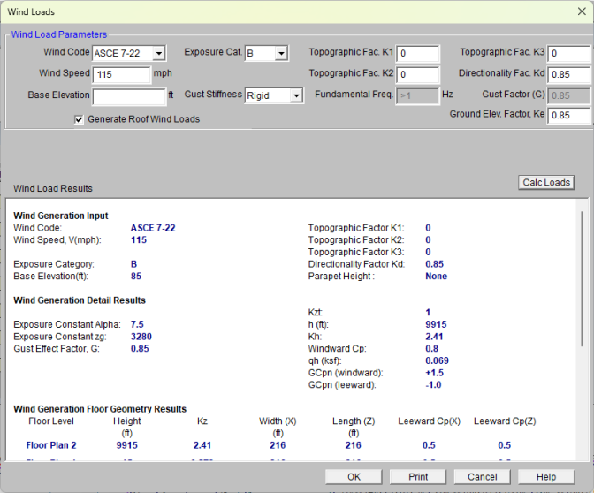The height and width of the screenshot is (493, 594).
Task: Edit the Topographic Fac. K1 field
Action: (417, 54)
